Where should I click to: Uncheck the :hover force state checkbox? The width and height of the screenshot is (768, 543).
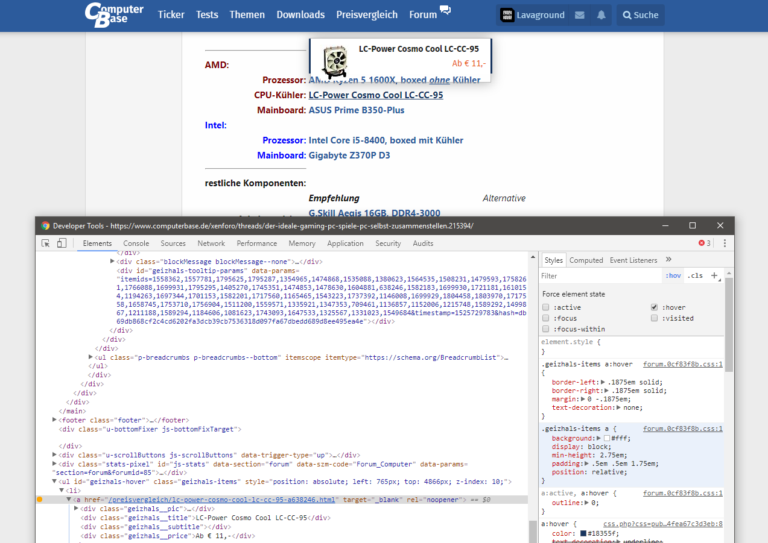coord(654,307)
